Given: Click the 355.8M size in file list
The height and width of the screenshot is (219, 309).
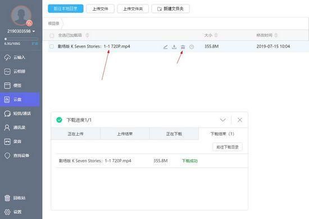Looking at the screenshot, I should click(x=211, y=46).
